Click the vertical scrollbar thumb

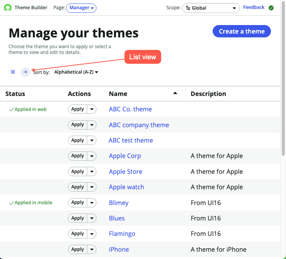point(283,78)
